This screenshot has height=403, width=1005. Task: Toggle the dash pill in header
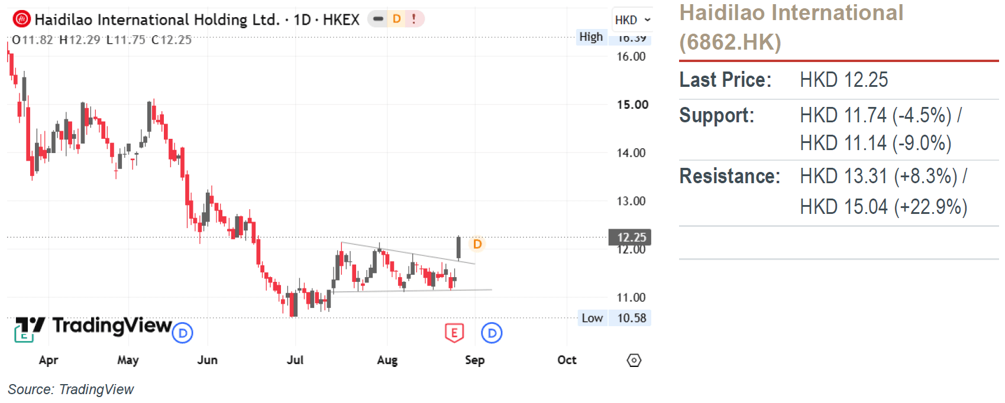tap(379, 19)
